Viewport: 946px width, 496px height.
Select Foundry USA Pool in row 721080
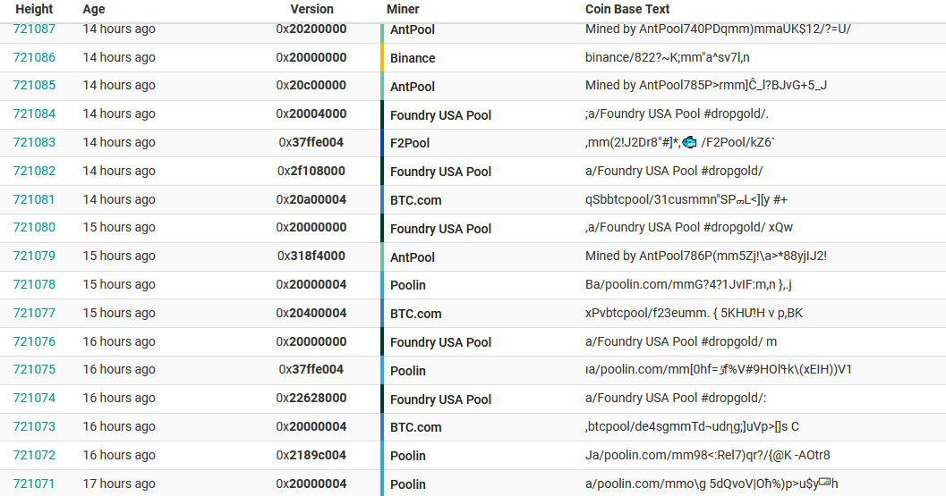pyautogui.click(x=440, y=229)
